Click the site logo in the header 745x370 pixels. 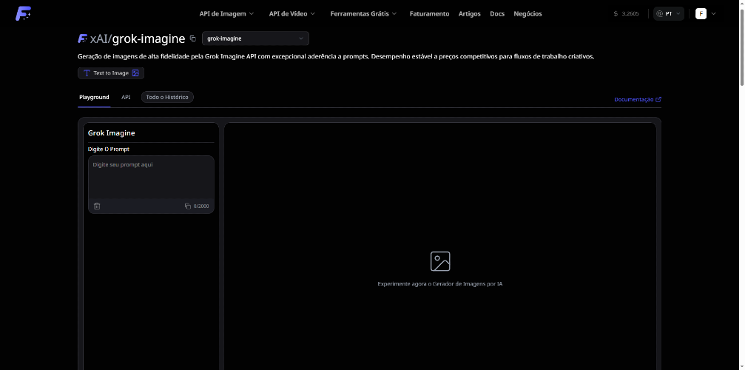[24, 13]
